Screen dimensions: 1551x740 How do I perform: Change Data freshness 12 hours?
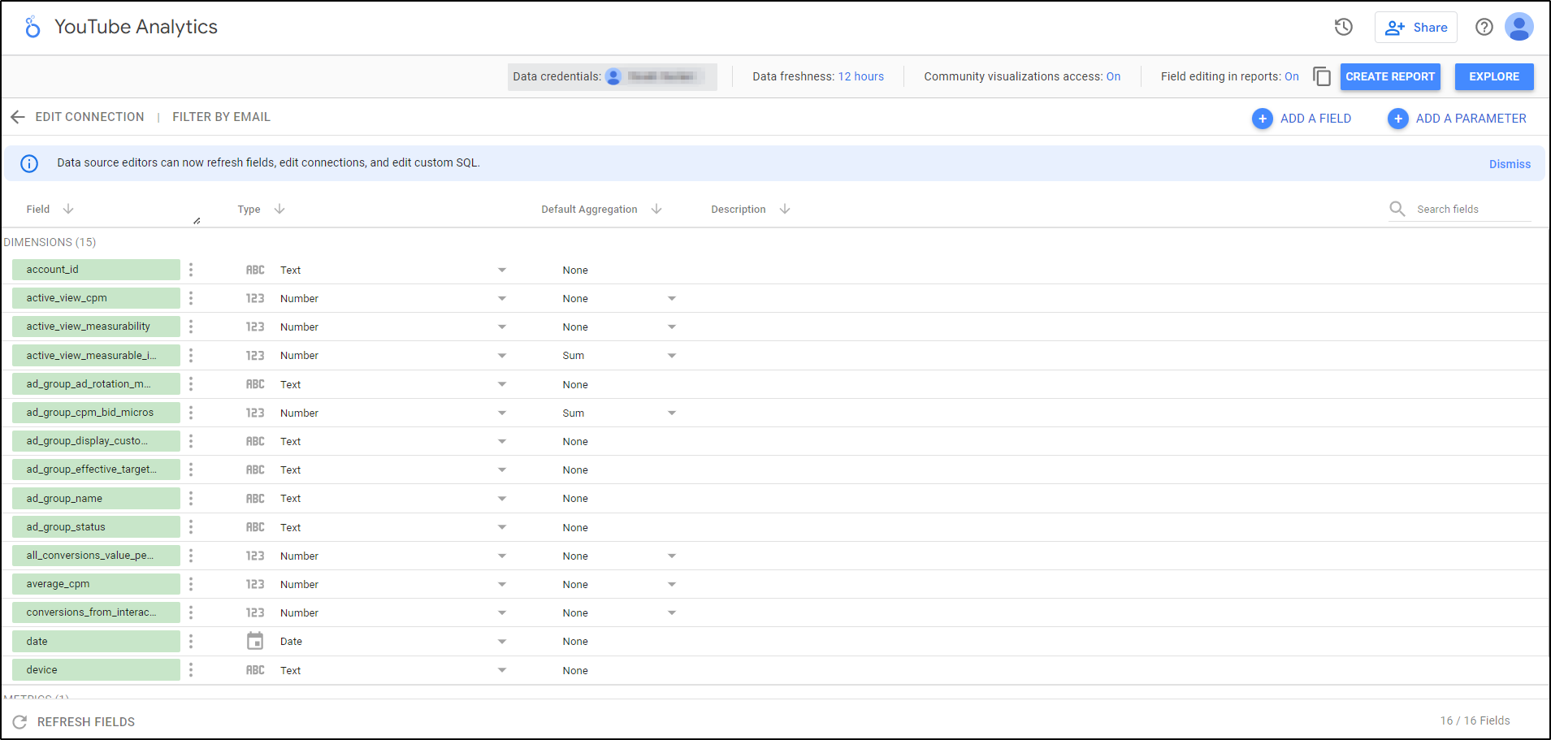860,76
